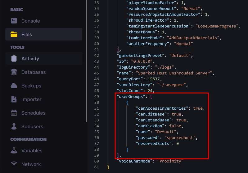
Task: Click the Importer file download icon
Action: [14, 99]
